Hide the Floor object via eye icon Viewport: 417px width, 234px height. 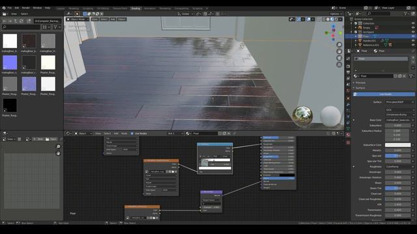[413, 36]
